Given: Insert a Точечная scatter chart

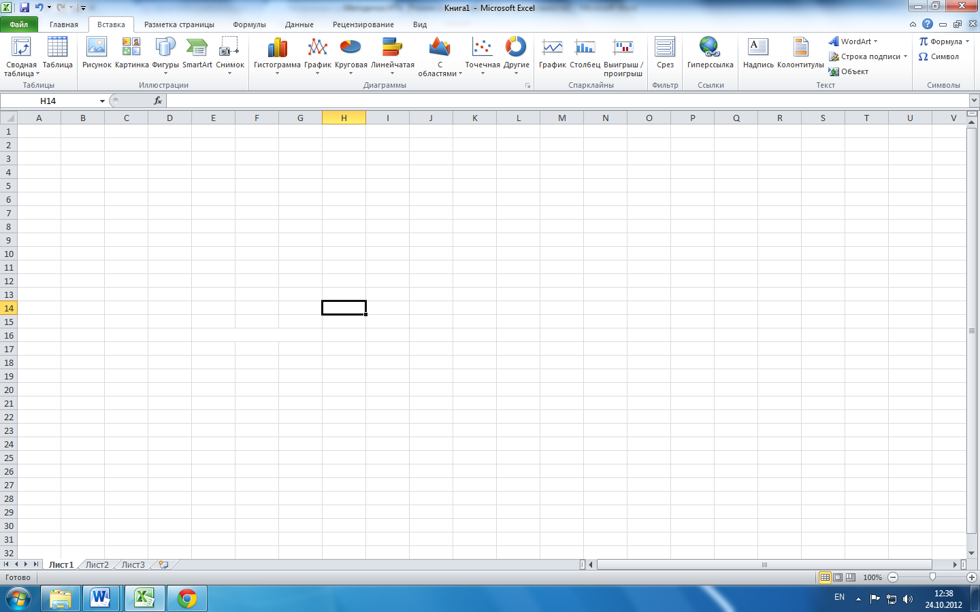Looking at the screenshot, I should click(483, 56).
